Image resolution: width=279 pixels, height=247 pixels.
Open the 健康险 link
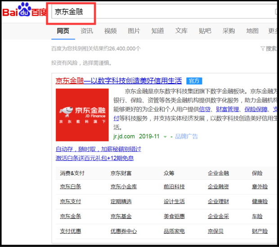click(x=260, y=202)
